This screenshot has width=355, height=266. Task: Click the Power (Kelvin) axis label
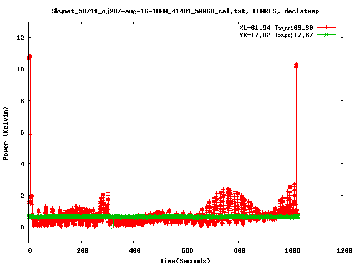coord(6,134)
